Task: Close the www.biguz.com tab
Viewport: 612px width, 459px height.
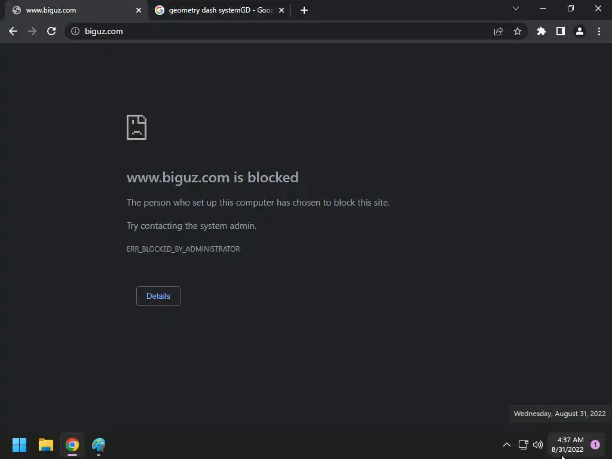Action: (x=139, y=10)
